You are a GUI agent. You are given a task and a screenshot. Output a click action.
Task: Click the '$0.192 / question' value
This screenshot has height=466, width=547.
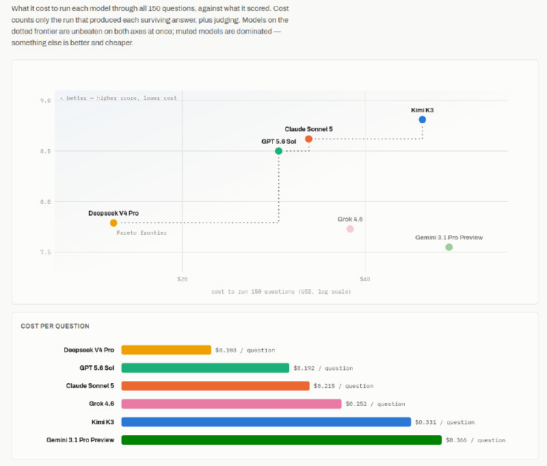point(323,368)
